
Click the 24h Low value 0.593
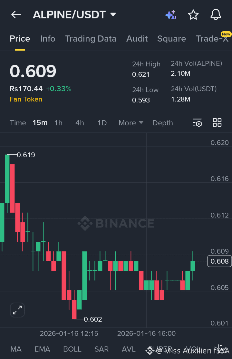(141, 100)
